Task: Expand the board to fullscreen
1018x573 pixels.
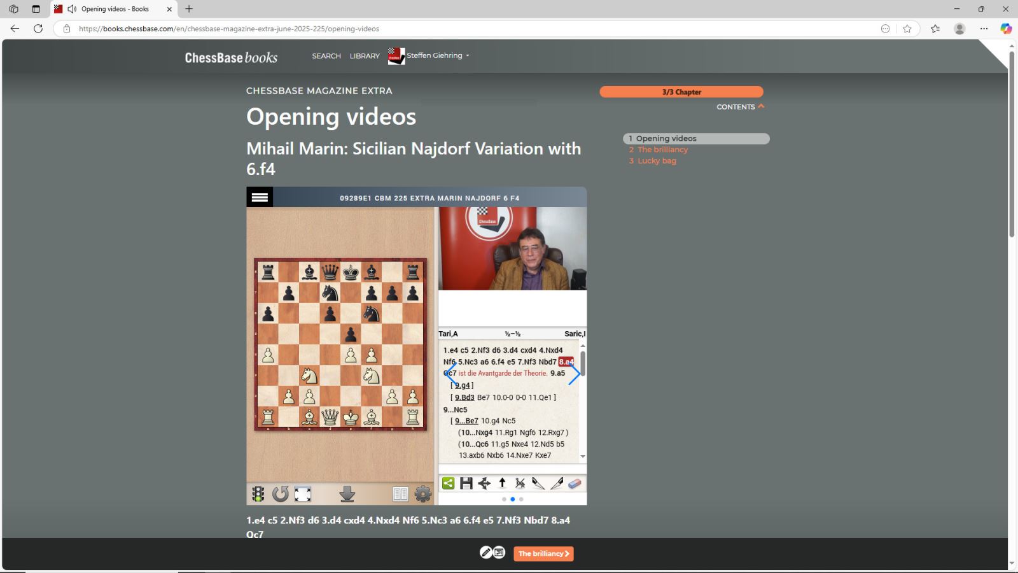Action: [302, 493]
